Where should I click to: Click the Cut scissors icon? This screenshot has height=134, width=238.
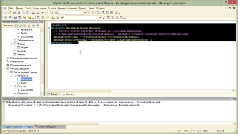click(19, 13)
